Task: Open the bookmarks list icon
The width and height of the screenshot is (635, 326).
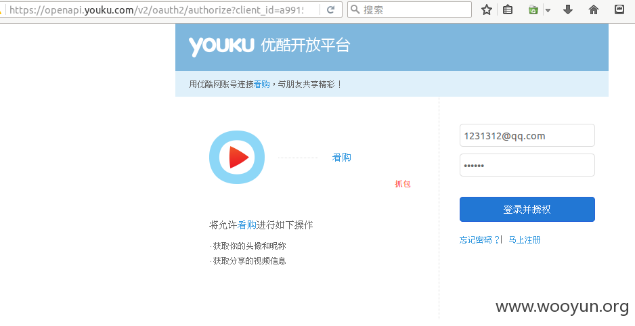Action: (508, 9)
